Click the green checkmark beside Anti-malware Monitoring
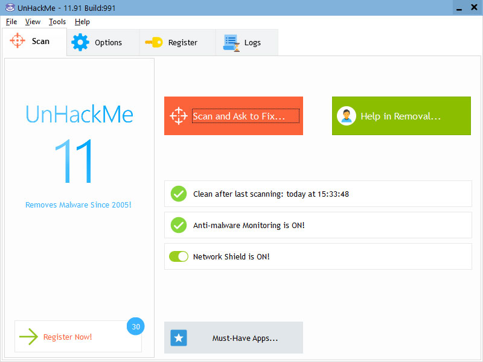The image size is (483, 362). pyautogui.click(x=179, y=225)
